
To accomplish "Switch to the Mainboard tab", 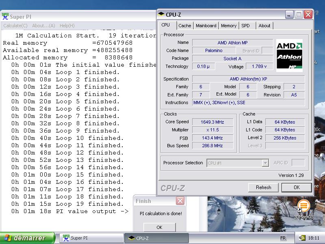I will point(206,26).
